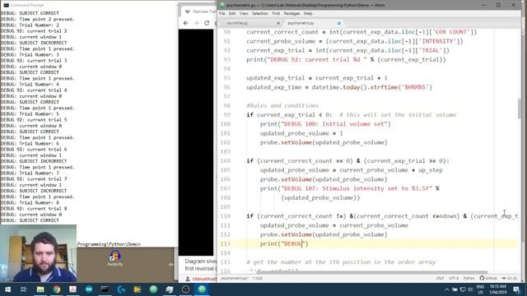Open Task View in the taskbar

tap(24, 289)
